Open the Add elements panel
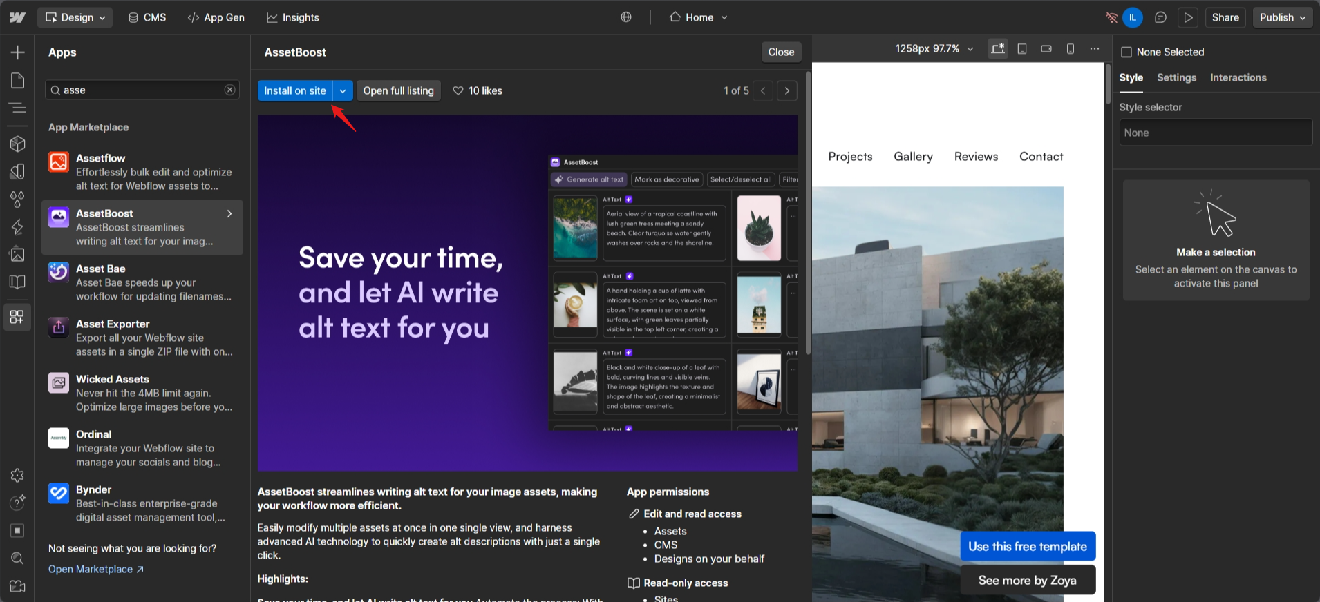Image resolution: width=1320 pixels, height=602 pixels. 17,52
